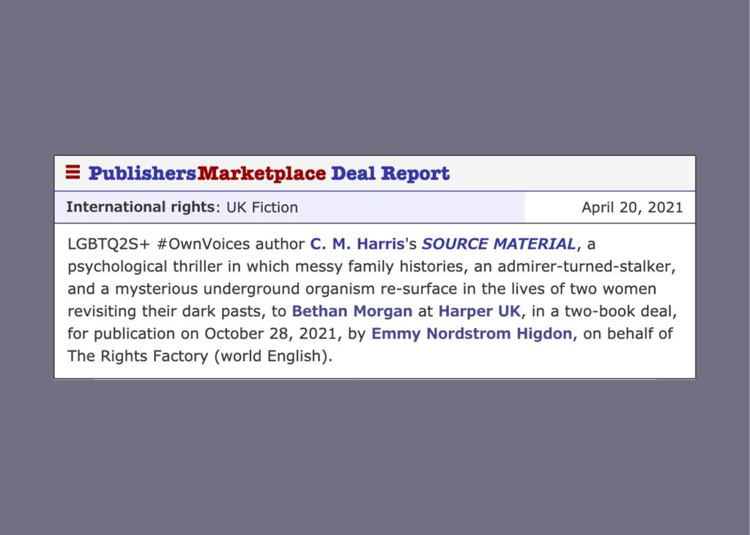Viewport: 750px width, 535px height.
Task: Visit the Harper UK publisher link
Action: [x=479, y=311]
